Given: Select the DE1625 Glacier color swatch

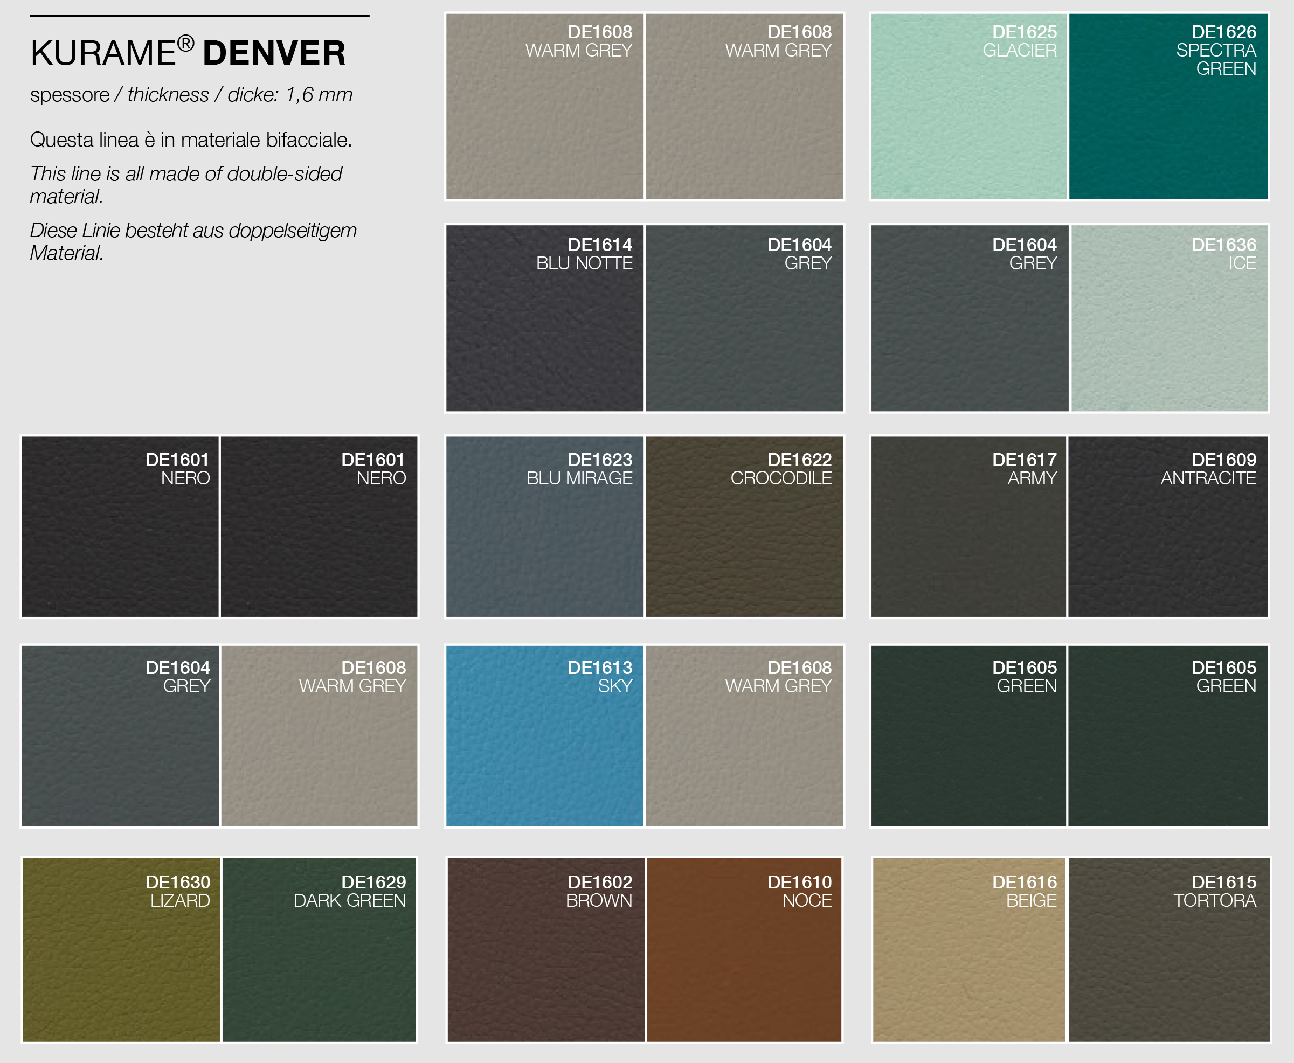Looking at the screenshot, I should pos(969,107).
